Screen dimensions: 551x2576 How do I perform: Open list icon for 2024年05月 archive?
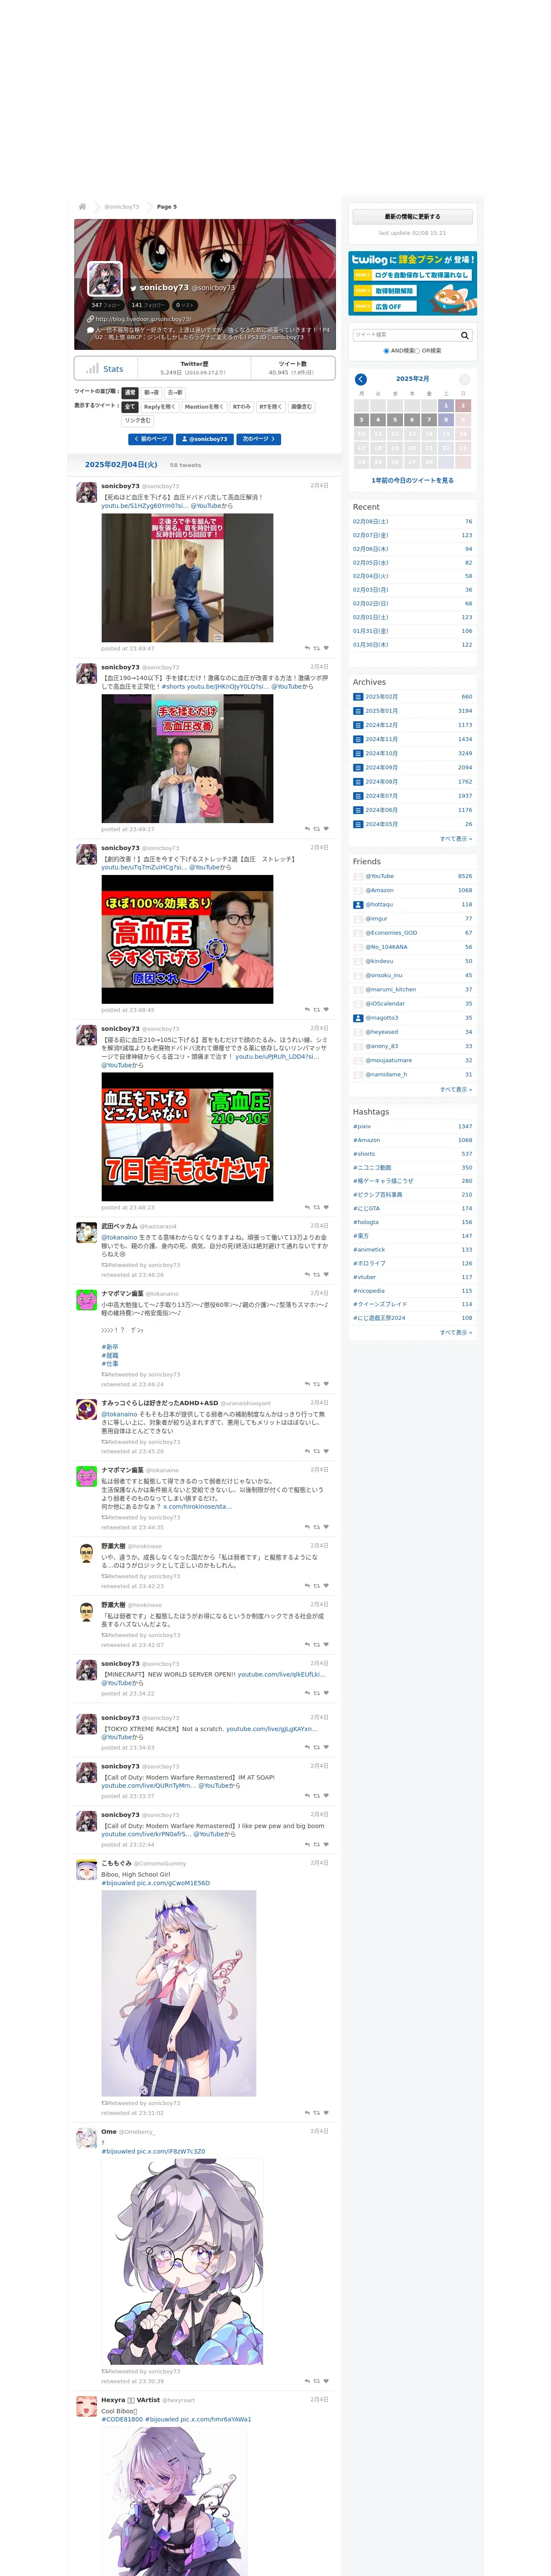(358, 824)
